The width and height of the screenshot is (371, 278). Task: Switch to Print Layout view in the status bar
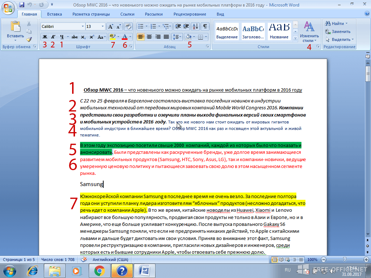click(x=275, y=260)
